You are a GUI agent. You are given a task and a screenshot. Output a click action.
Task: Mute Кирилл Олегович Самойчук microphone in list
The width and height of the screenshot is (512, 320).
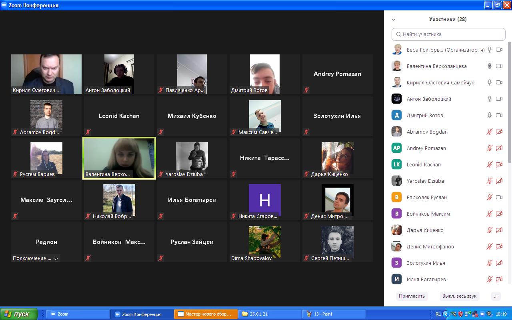489,82
